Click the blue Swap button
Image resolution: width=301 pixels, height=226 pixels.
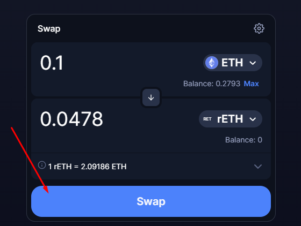[151, 201]
